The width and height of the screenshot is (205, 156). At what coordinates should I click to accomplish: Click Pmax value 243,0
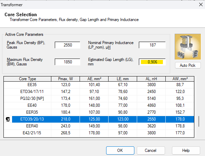[x=65, y=126]
